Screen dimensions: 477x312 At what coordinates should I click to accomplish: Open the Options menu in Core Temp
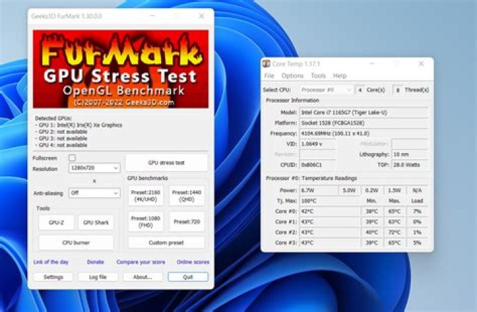(x=292, y=76)
